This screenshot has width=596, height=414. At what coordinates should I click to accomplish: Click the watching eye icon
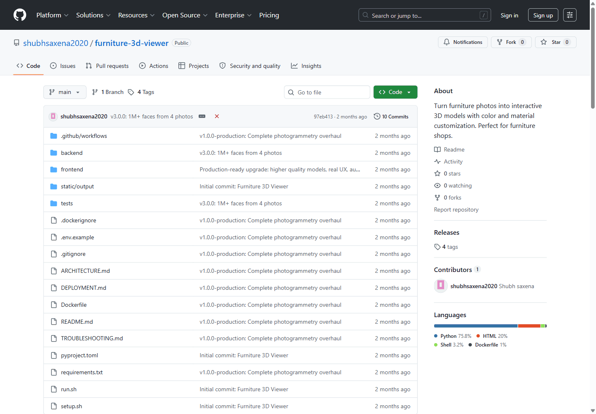(x=437, y=185)
